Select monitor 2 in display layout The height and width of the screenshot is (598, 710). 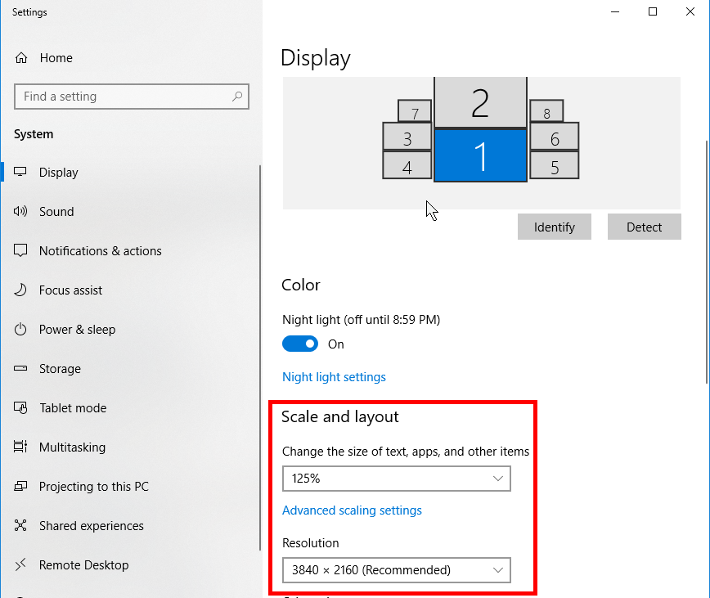480,103
